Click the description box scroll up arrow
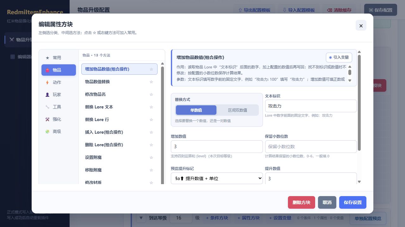The height and width of the screenshot is (227, 405). point(350,67)
